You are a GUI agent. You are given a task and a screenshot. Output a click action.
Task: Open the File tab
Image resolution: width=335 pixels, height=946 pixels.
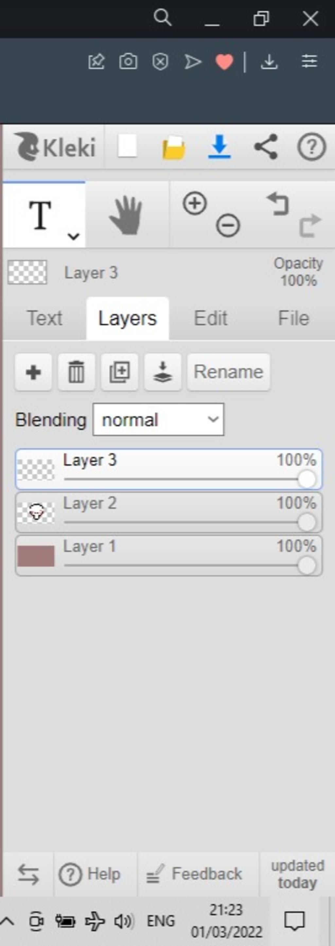[x=293, y=318]
